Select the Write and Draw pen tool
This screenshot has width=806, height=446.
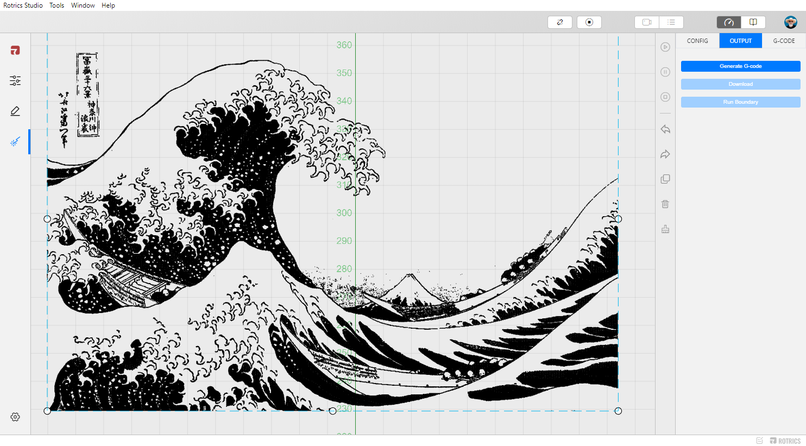[x=15, y=111]
